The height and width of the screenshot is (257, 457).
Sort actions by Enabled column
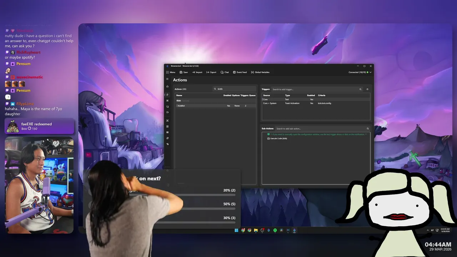(227, 95)
